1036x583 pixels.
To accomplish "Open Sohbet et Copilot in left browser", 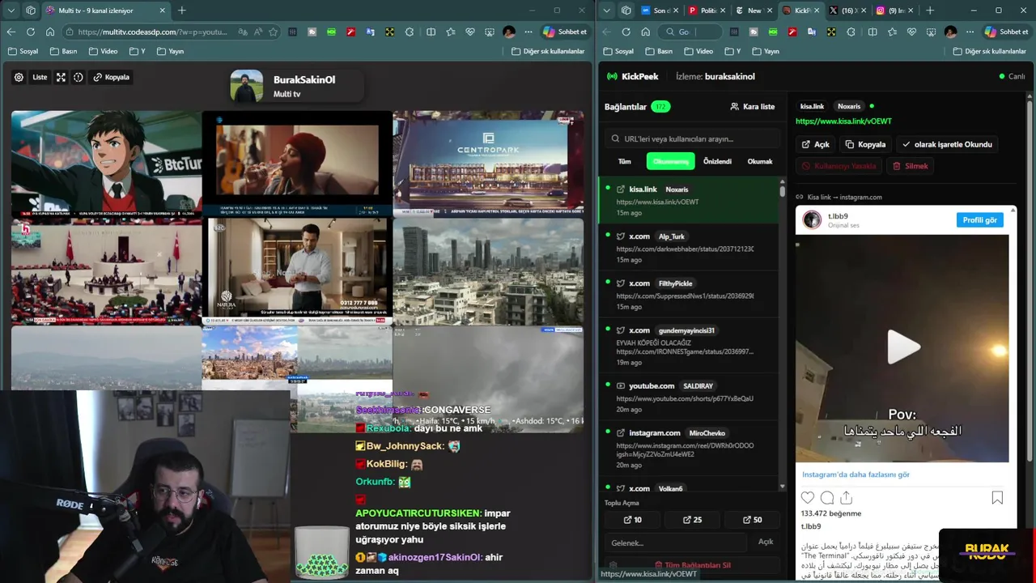I will coord(565,32).
